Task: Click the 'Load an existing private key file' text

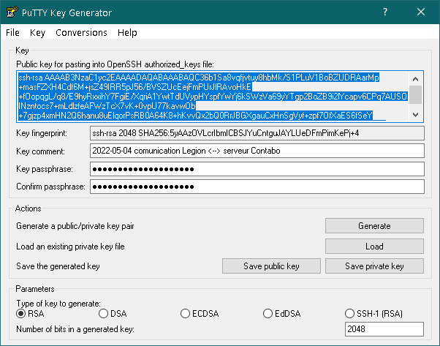Action: tap(70, 247)
